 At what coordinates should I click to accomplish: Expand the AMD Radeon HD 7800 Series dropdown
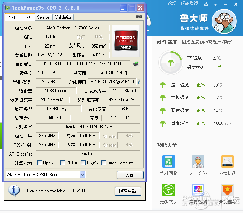(x=83, y=175)
